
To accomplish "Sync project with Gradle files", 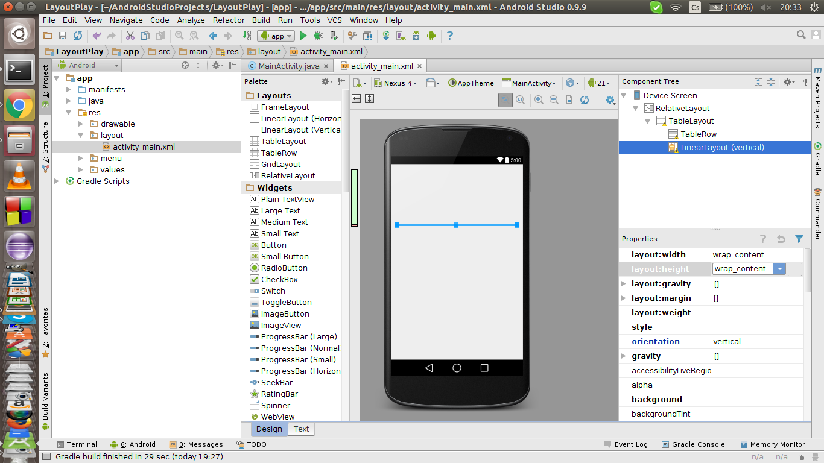I will click(387, 36).
